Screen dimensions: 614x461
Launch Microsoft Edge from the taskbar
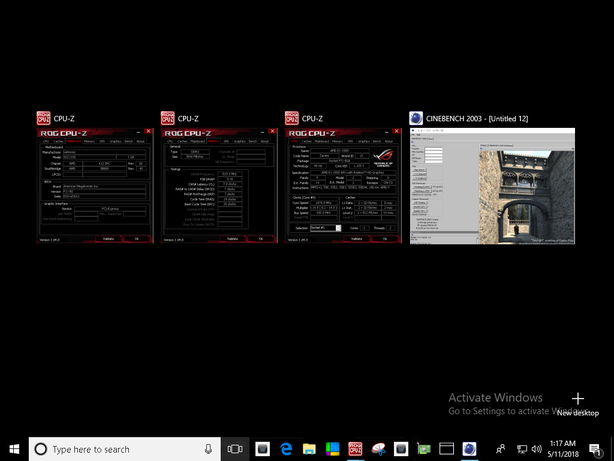pyautogui.click(x=286, y=449)
